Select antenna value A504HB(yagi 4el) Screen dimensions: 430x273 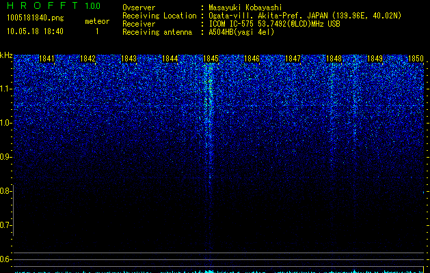241,32
